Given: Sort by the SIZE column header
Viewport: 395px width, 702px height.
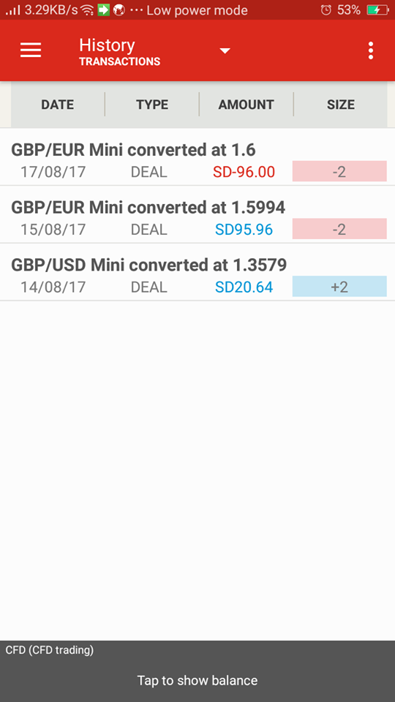Looking at the screenshot, I should (x=341, y=105).
